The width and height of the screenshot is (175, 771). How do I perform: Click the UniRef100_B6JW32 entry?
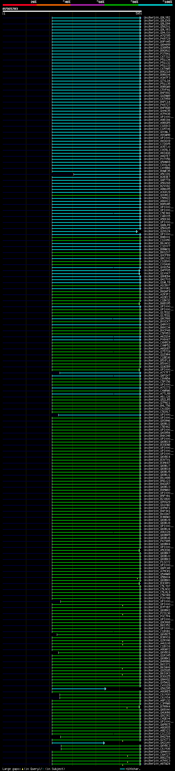(157, 243)
